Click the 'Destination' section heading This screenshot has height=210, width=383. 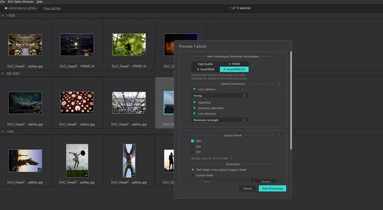pos(233,164)
